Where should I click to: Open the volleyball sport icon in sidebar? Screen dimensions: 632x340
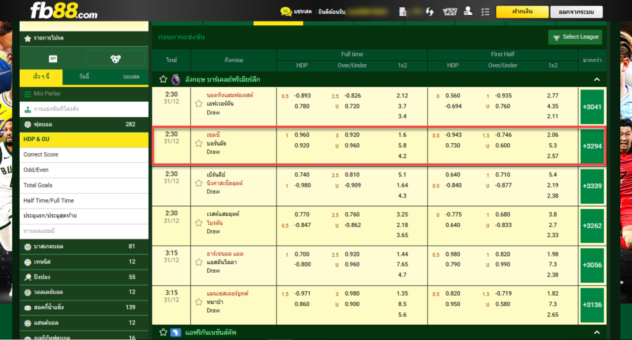tap(27, 292)
